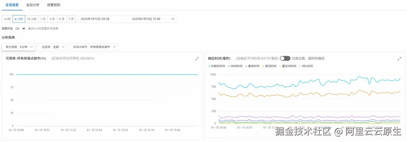Open the 聚合周期 5分钟 dropdown
407x142 pixels.
18,47
